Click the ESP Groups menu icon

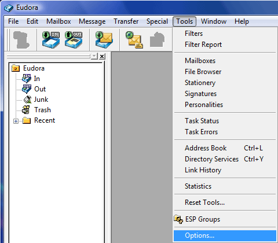(178, 219)
